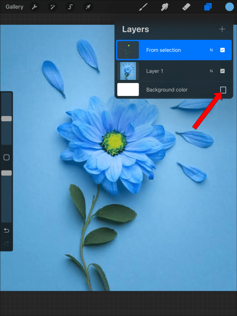
Task: Tap the Background color label
Action: pyautogui.click(x=167, y=90)
